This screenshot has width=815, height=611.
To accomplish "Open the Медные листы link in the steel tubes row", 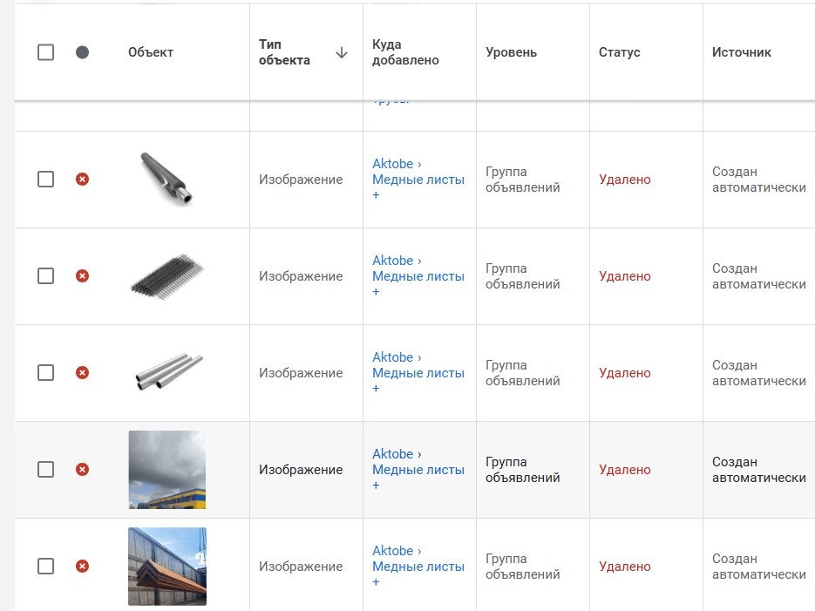I will 418,373.
